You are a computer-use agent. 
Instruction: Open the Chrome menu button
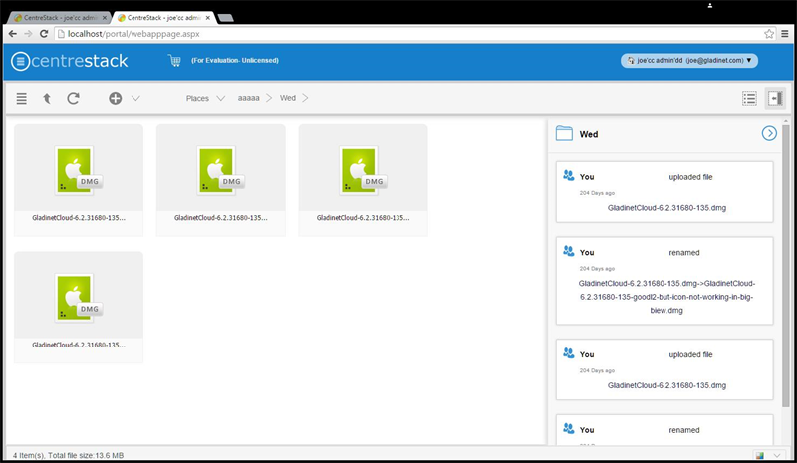tap(785, 34)
